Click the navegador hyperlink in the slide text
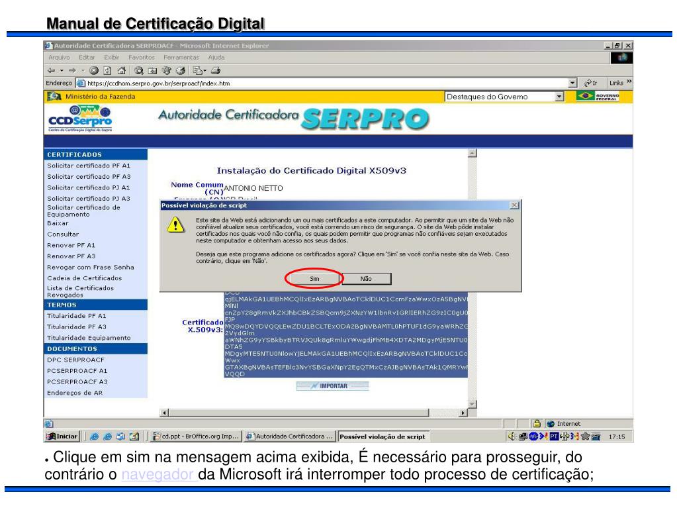Viewport: 677px width, 508px height. tap(158, 474)
